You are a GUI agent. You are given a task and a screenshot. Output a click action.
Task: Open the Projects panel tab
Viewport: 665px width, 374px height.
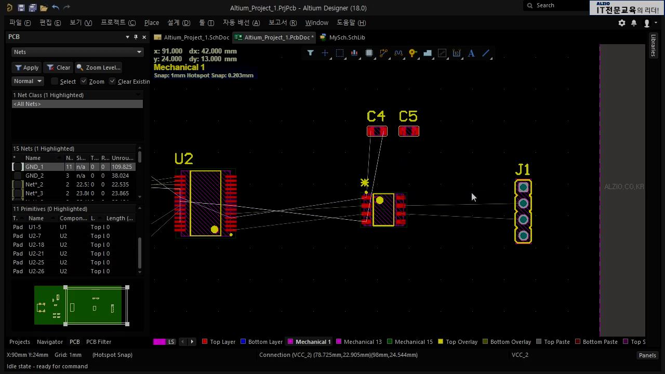tap(20, 342)
